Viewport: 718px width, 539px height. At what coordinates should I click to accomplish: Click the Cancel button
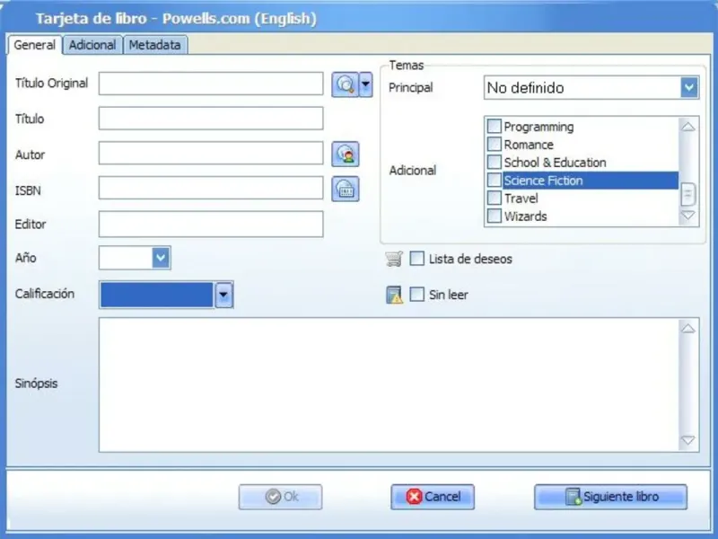point(433,497)
